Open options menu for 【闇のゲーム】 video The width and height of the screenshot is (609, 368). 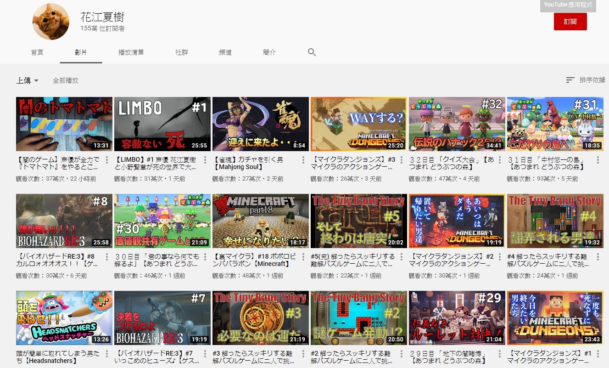pyautogui.click(x=107, y=160)
